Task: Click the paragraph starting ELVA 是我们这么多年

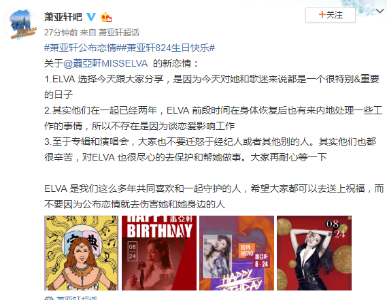Action: point(214,197)
